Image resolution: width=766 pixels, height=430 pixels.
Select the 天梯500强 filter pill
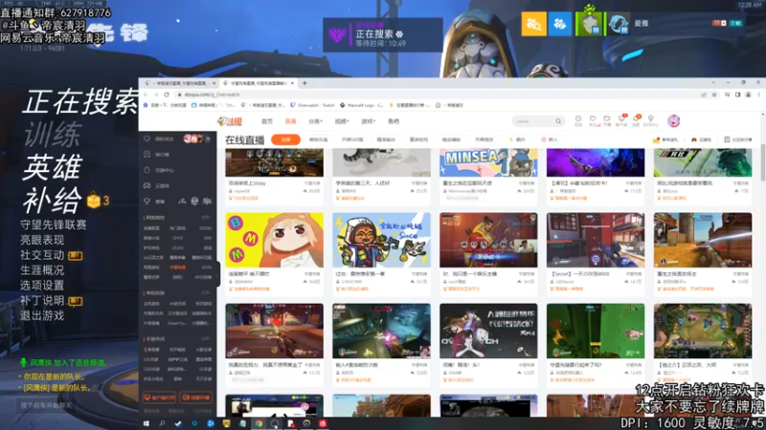pyautogui.click(x=352, y=140)
